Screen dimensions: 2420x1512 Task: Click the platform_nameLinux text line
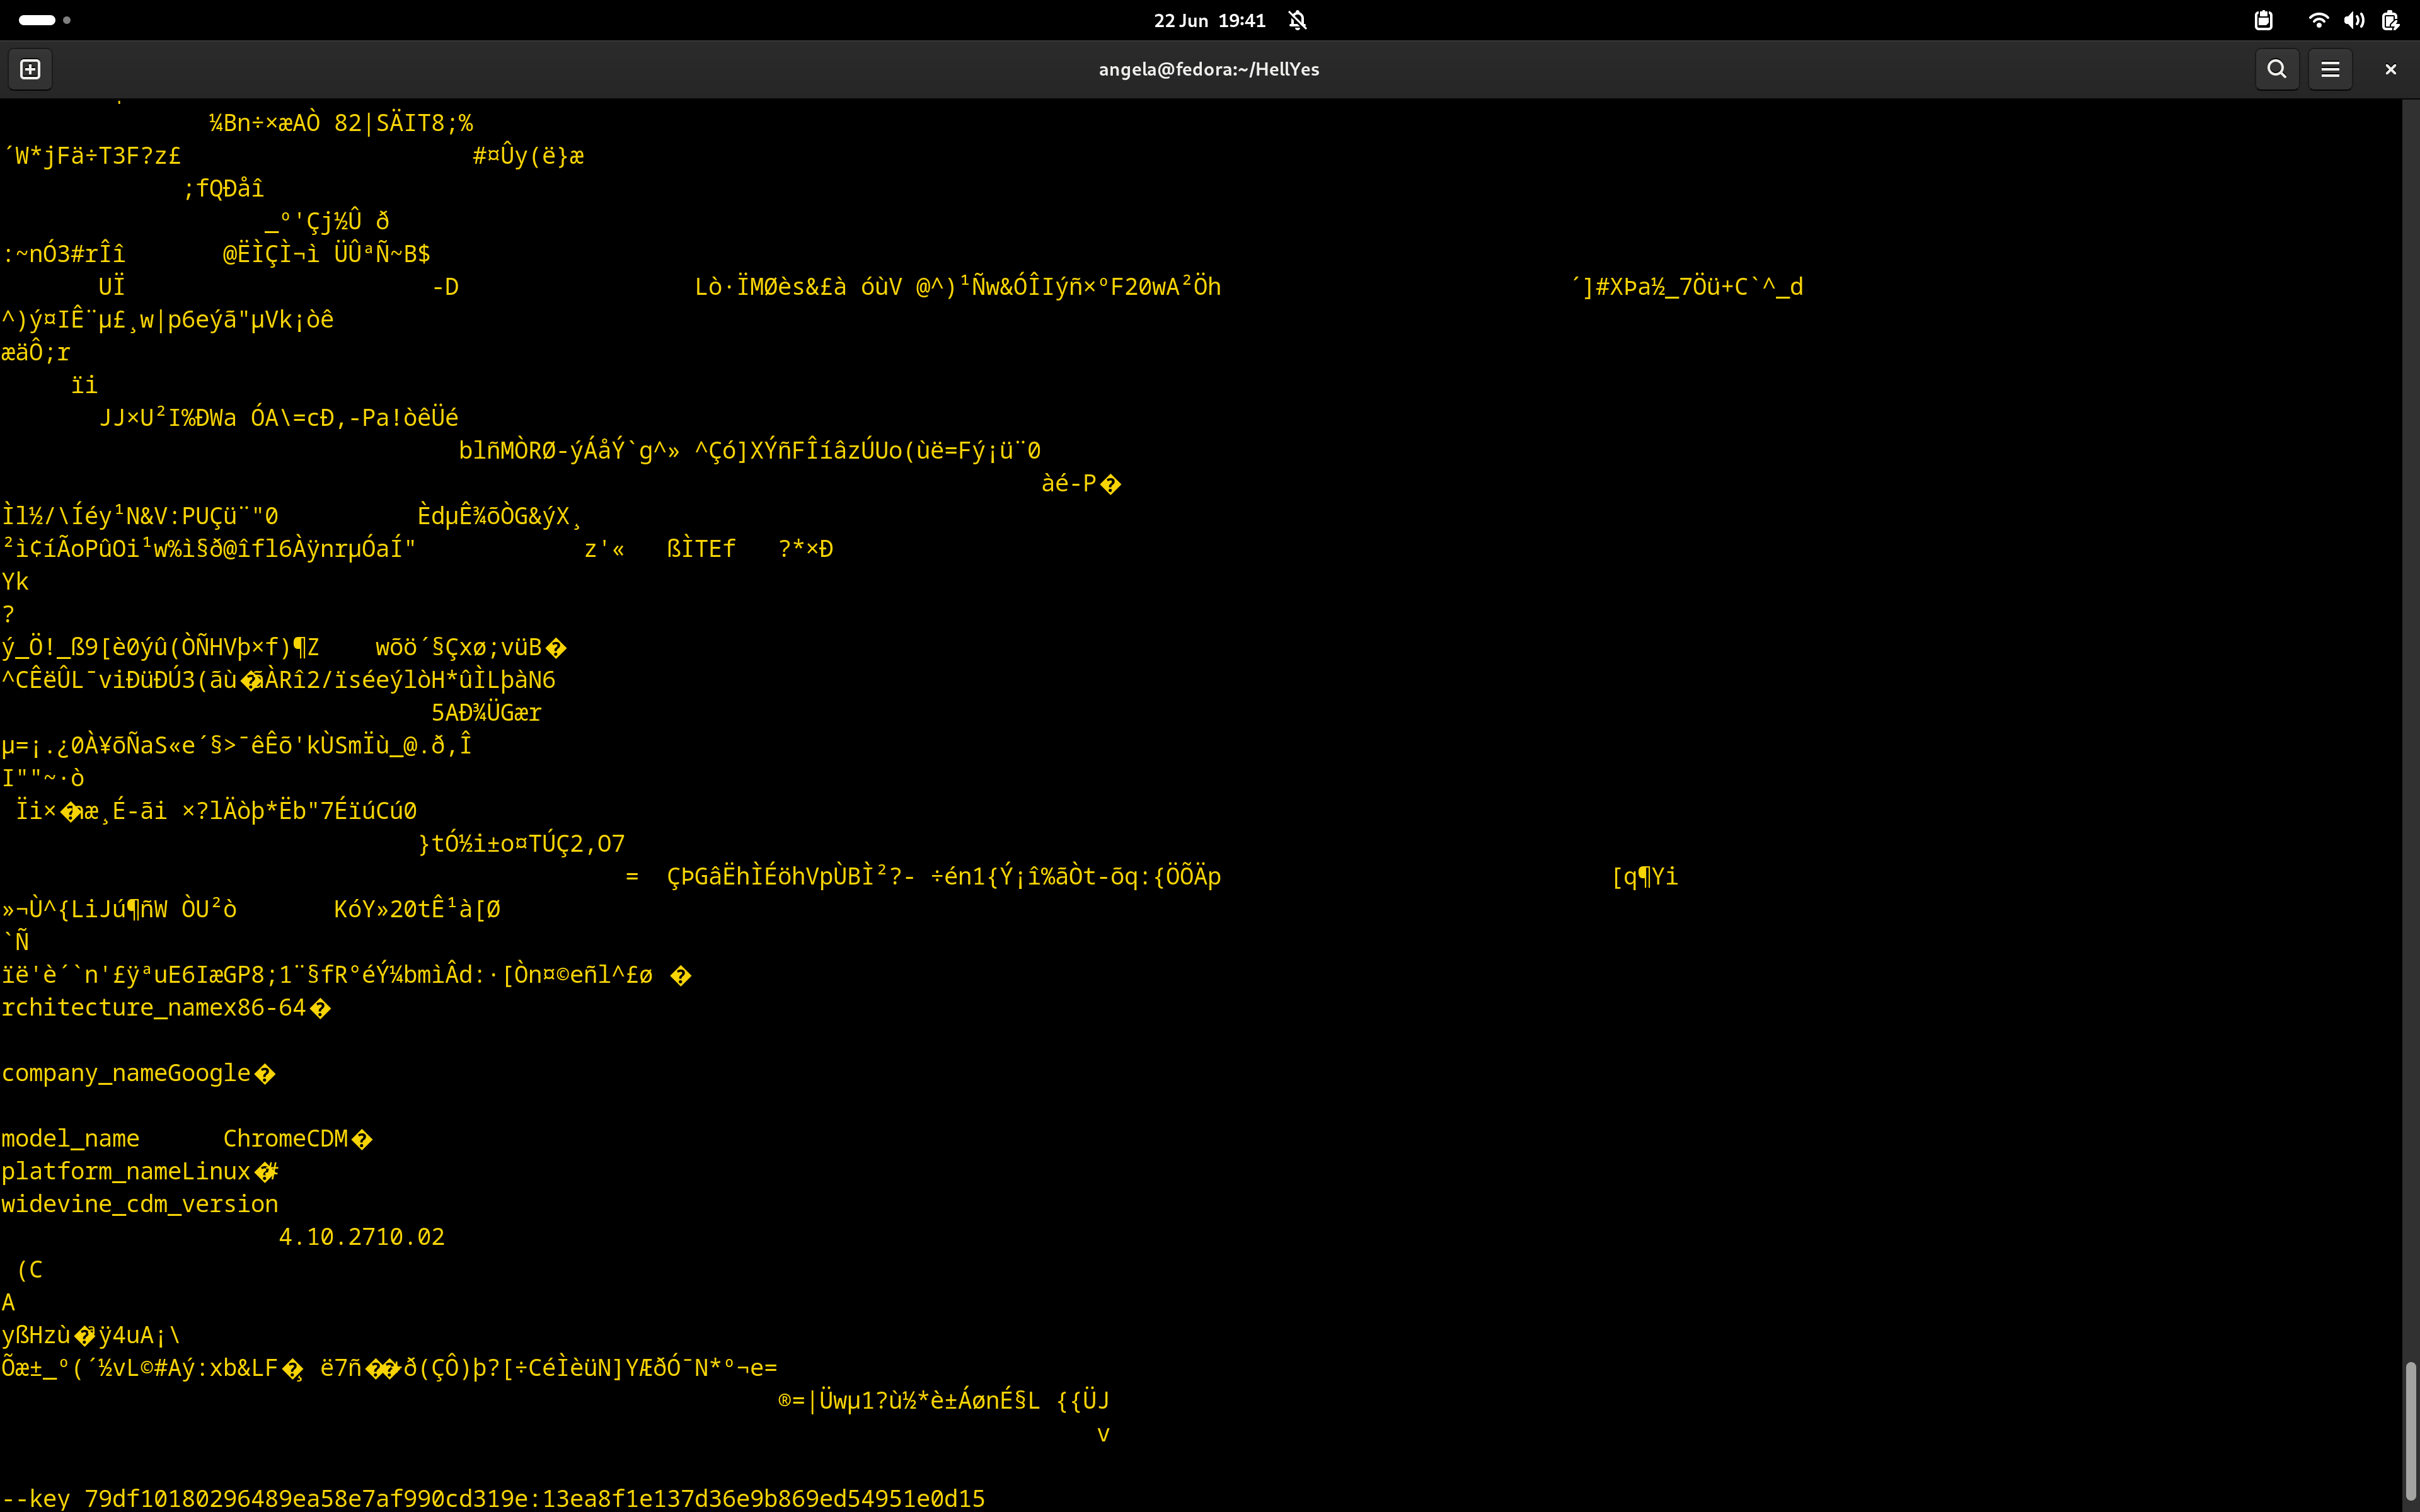tap(127, 1171)
